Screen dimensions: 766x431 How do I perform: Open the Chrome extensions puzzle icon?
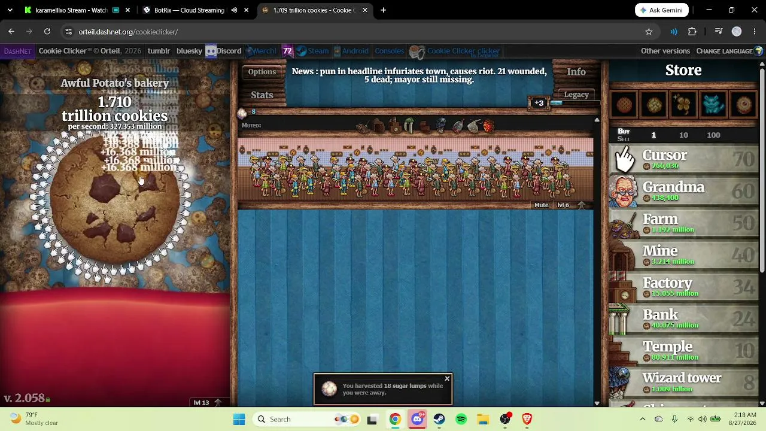pyautogui.click(x=692, y=32)
